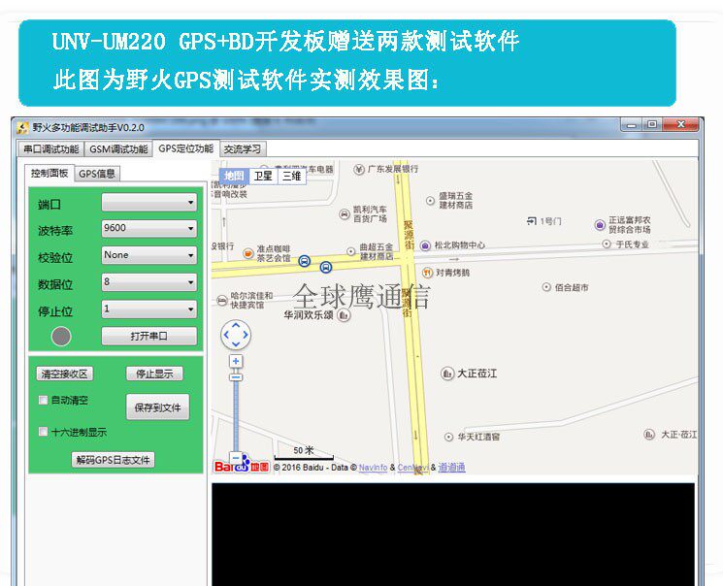723x586 pixels.
Task: Click the 打开串口 button
Action: (148, 336)
